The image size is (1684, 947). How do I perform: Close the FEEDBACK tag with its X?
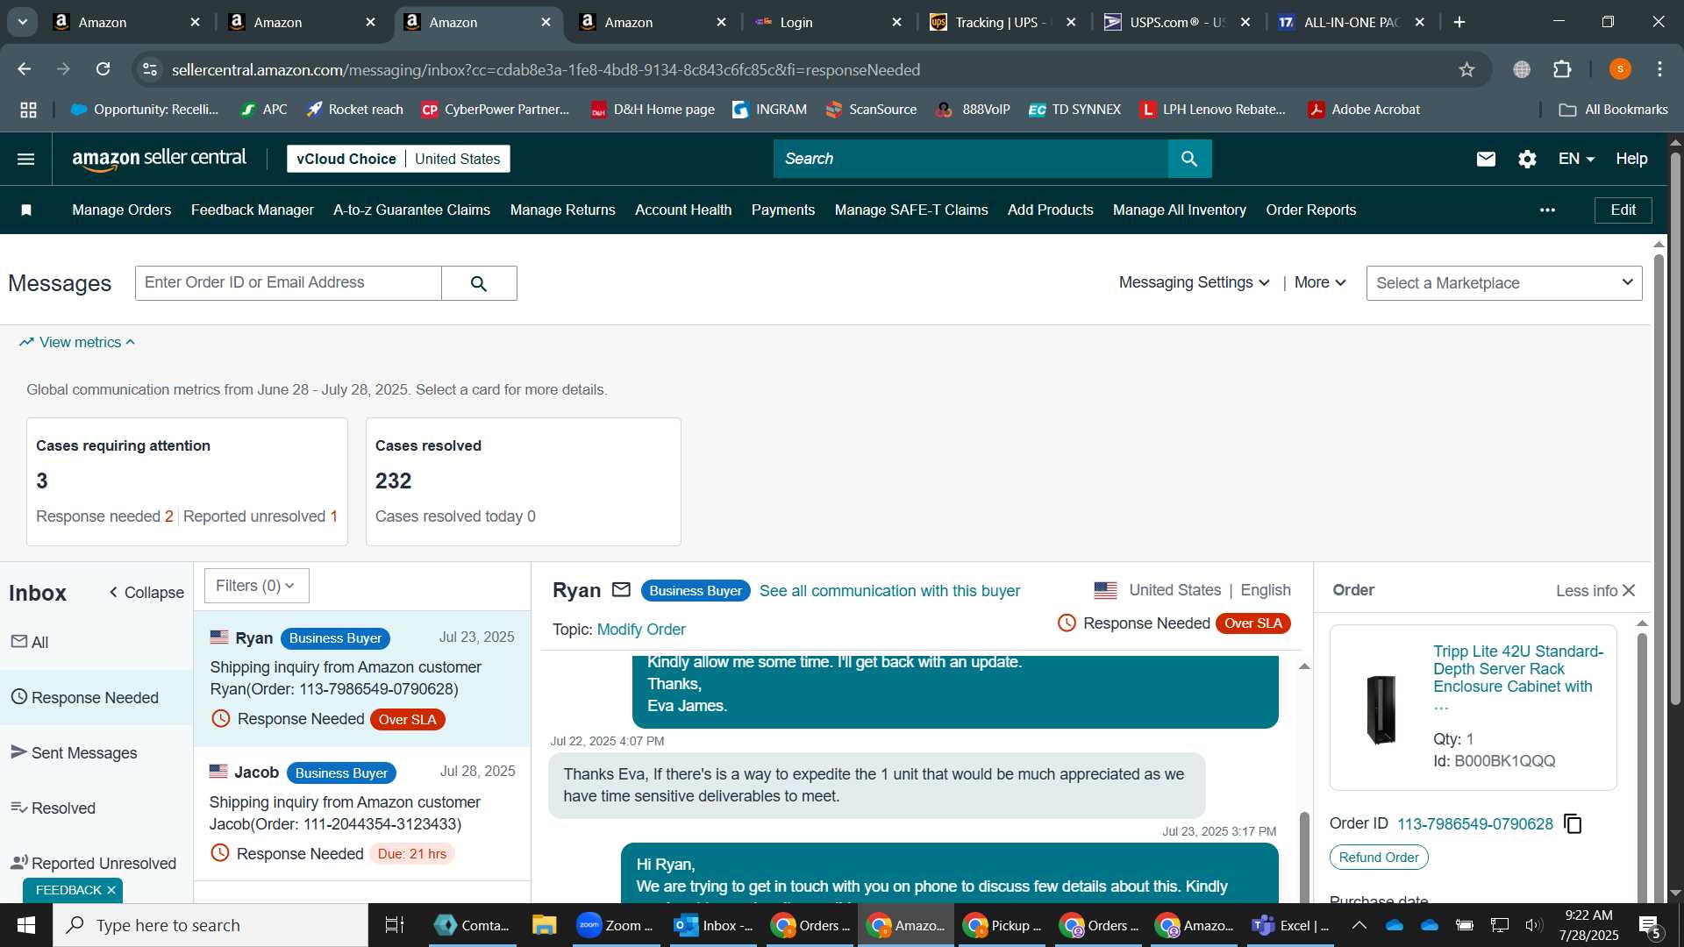(x=111, y=890)
